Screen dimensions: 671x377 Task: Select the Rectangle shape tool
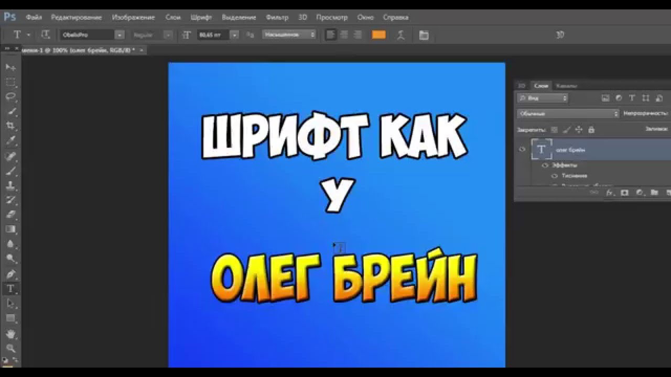pyautogui.click(x=10, y=318)
